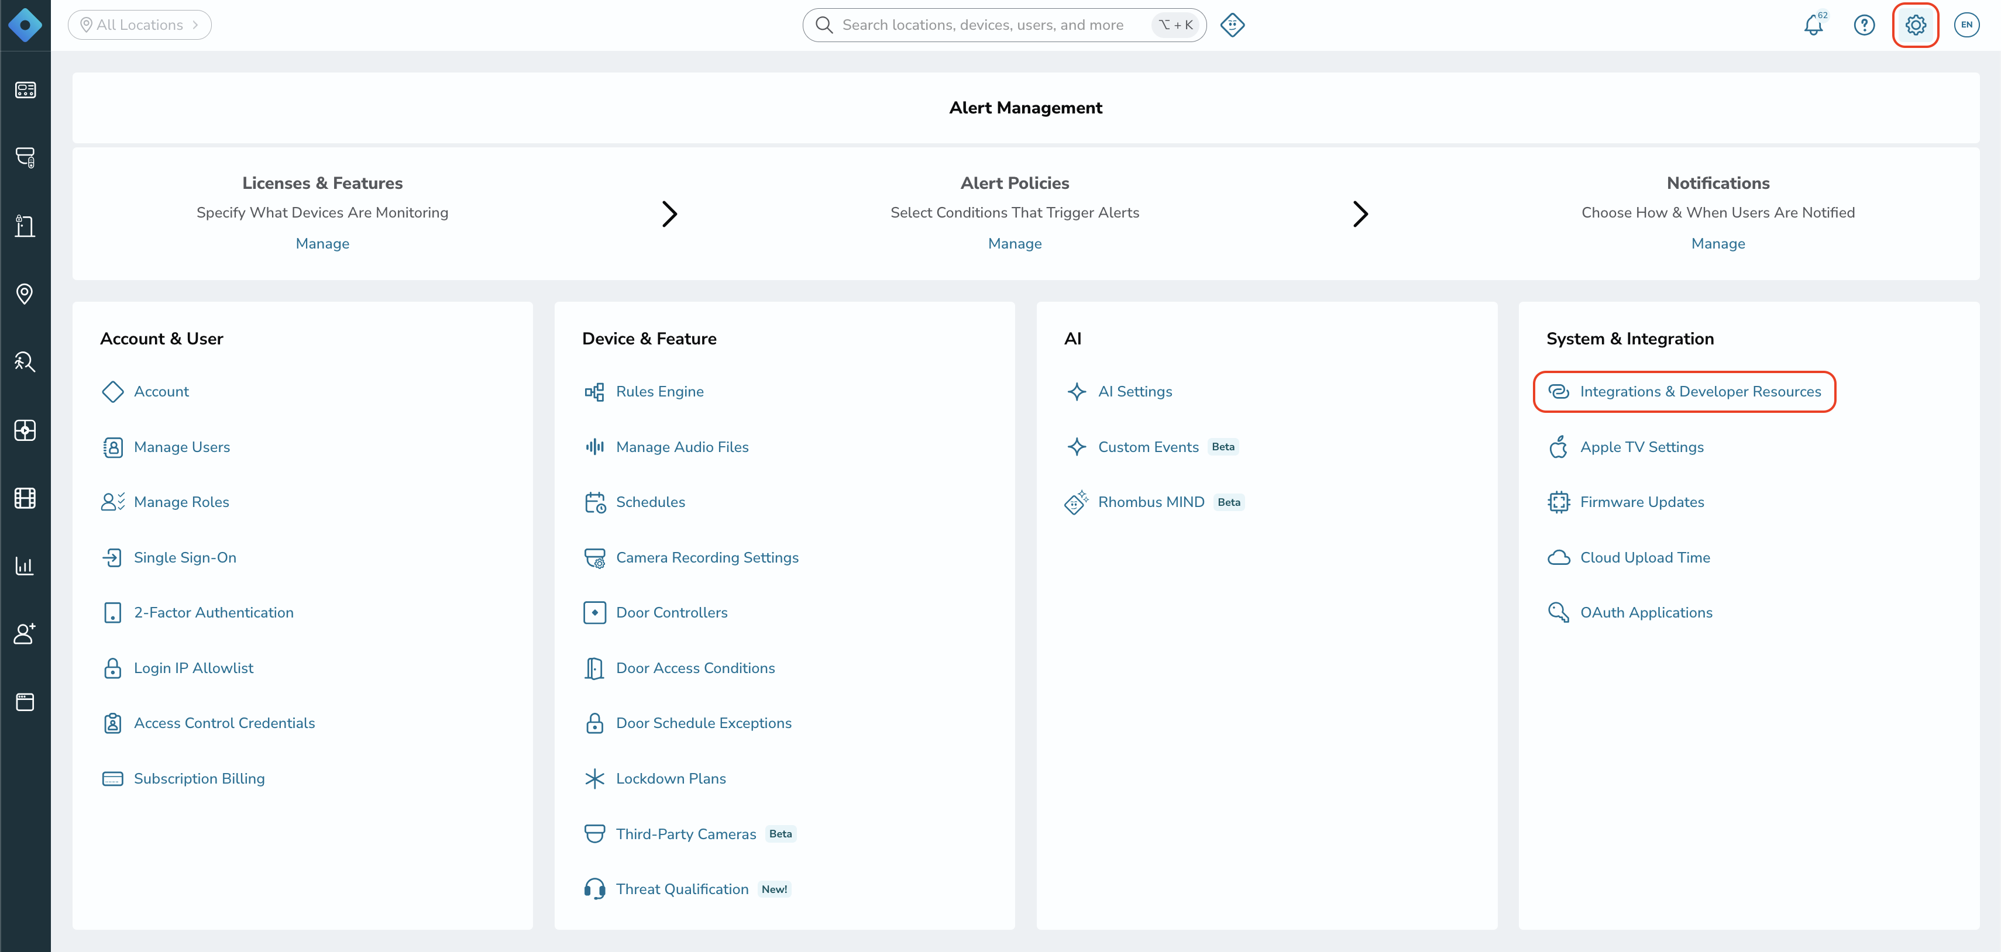Open the notifications bell
This screenshot has width=2001, height=952.
(x=1814, y=25)
